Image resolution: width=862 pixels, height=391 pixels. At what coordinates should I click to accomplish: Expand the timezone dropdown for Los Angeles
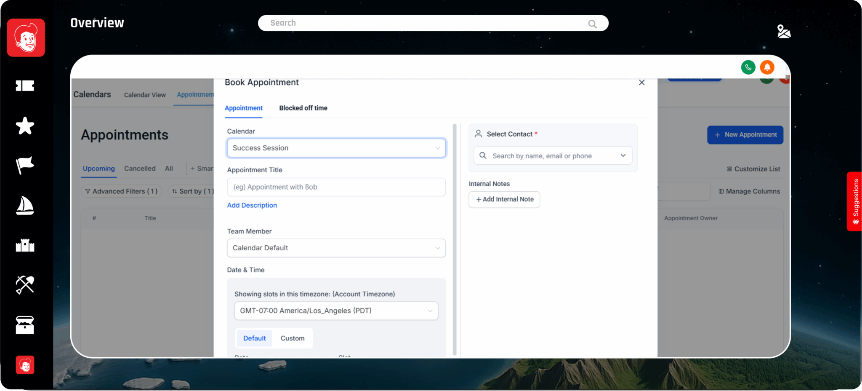(x=336, y=311)
